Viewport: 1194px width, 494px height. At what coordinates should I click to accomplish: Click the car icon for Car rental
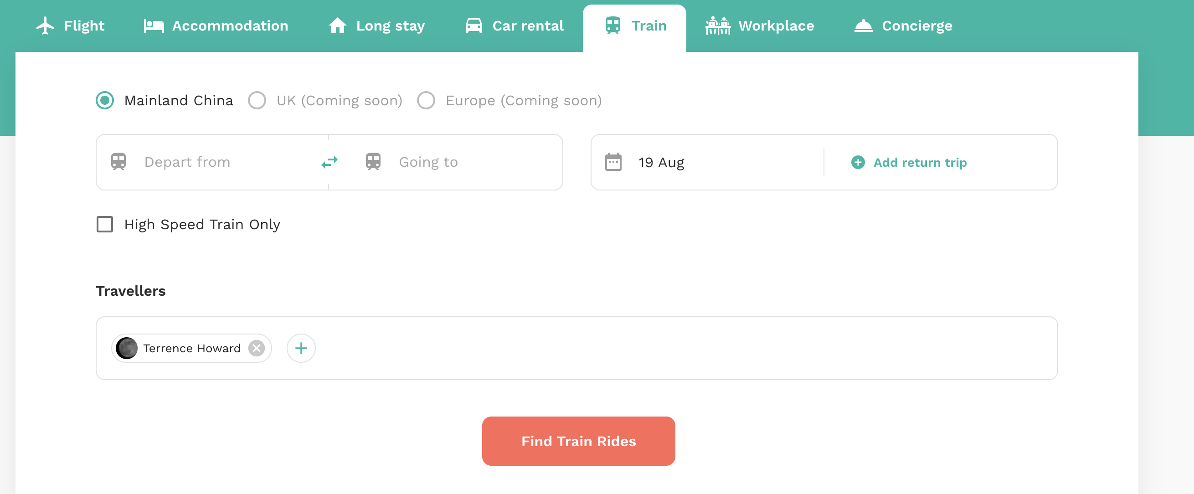pyautogui.click(x=473, y=26)
